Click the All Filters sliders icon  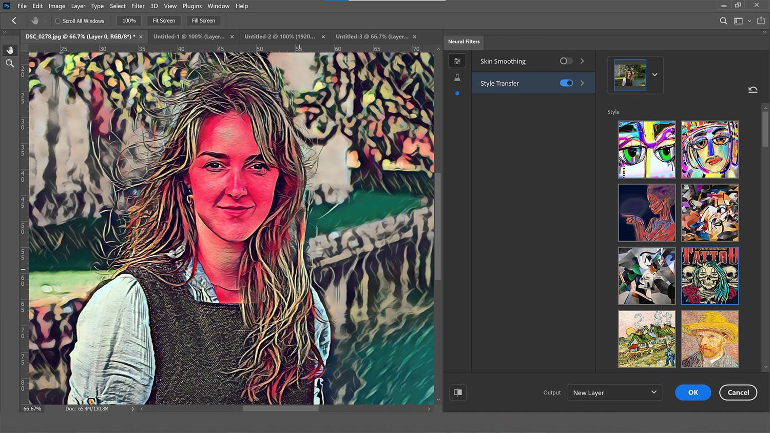[457, 61]
